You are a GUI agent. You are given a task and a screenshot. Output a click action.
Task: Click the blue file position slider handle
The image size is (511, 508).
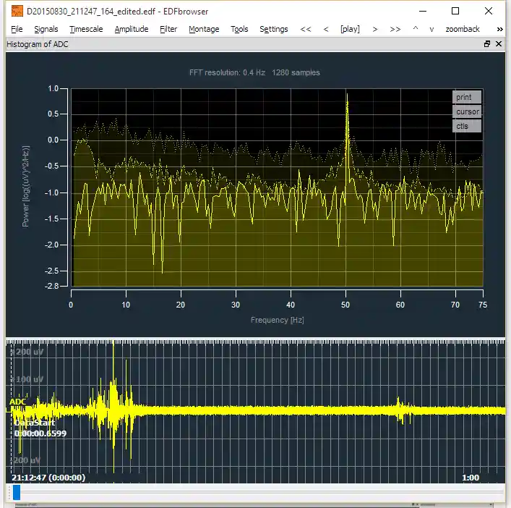click(x=17, y=492)
